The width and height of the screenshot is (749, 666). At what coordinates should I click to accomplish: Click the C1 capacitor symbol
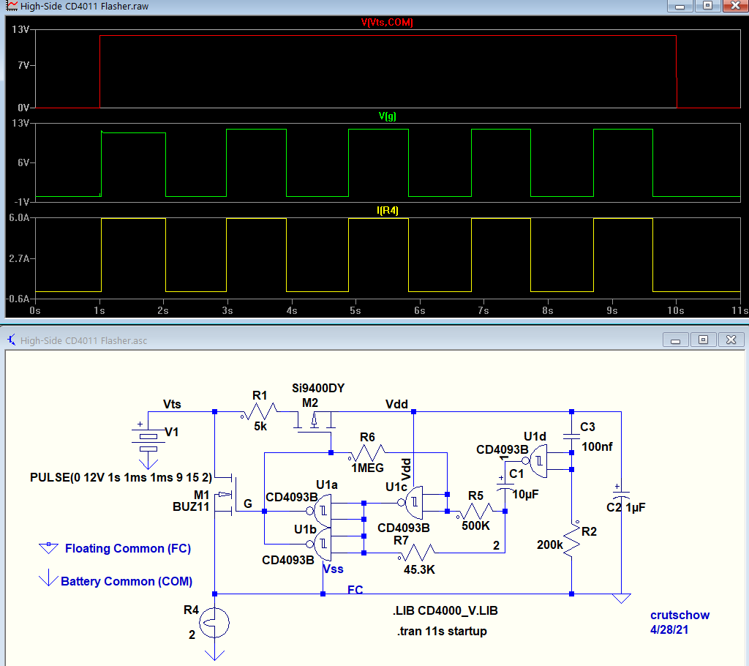click(505, 487)
